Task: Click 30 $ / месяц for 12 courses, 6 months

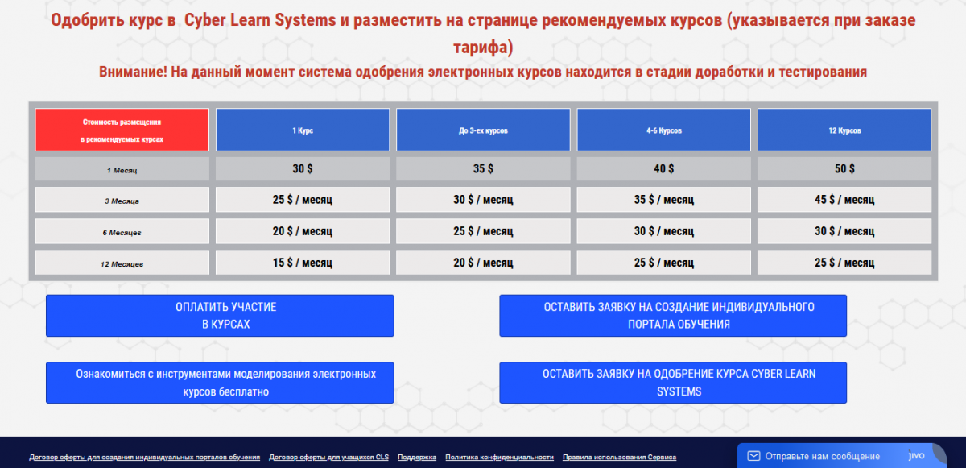Action: point(844,232)
